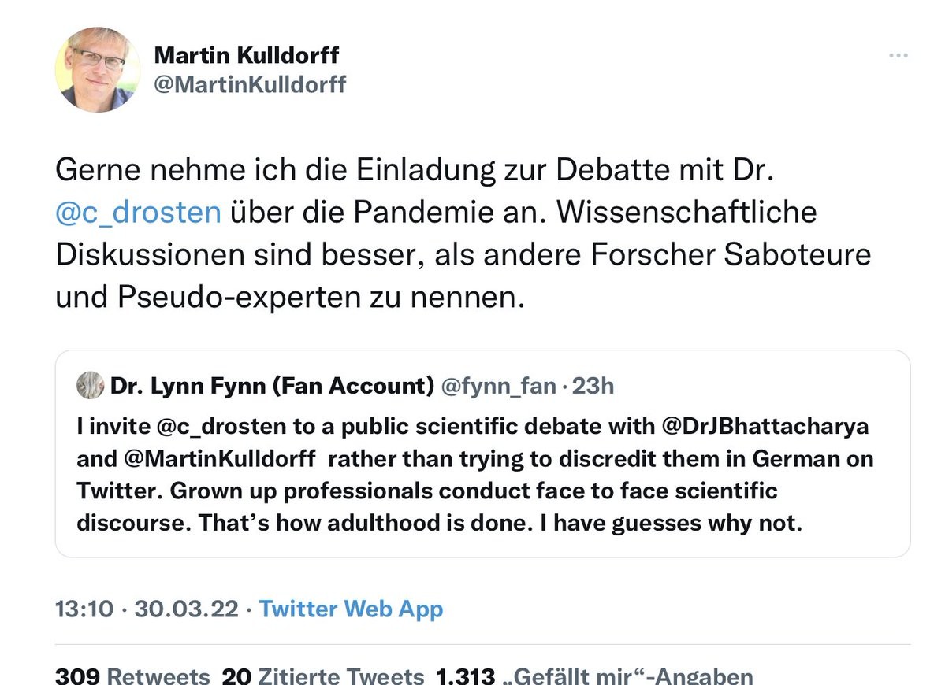Click the 13:10 tweet time
Image resolution: width=945 pixels, height=685 pixels.
(x=84, y=609)
